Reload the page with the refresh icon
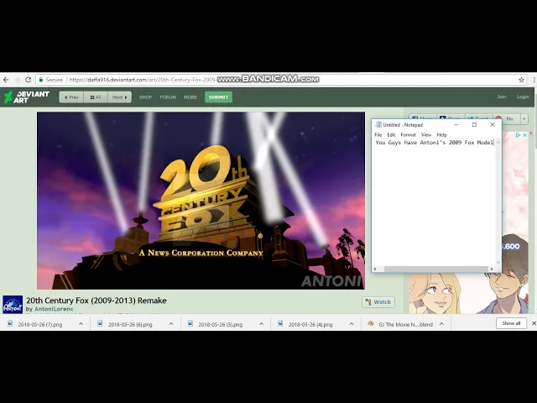This screenshot has height=403, width=537. click(x=28, y=80)
